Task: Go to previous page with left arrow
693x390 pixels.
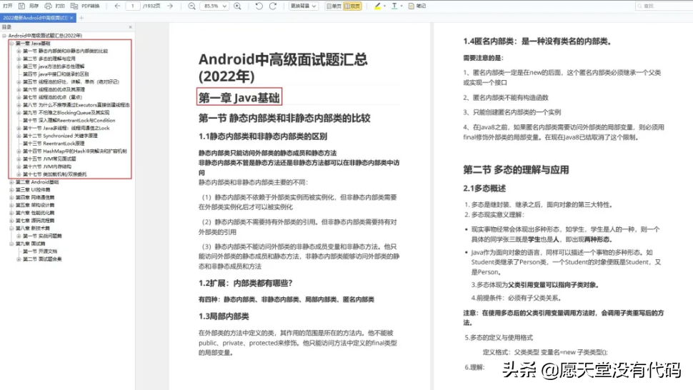Action: coord(117,6)
